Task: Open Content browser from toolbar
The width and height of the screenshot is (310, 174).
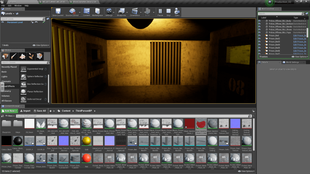Action: coord(87,12)
